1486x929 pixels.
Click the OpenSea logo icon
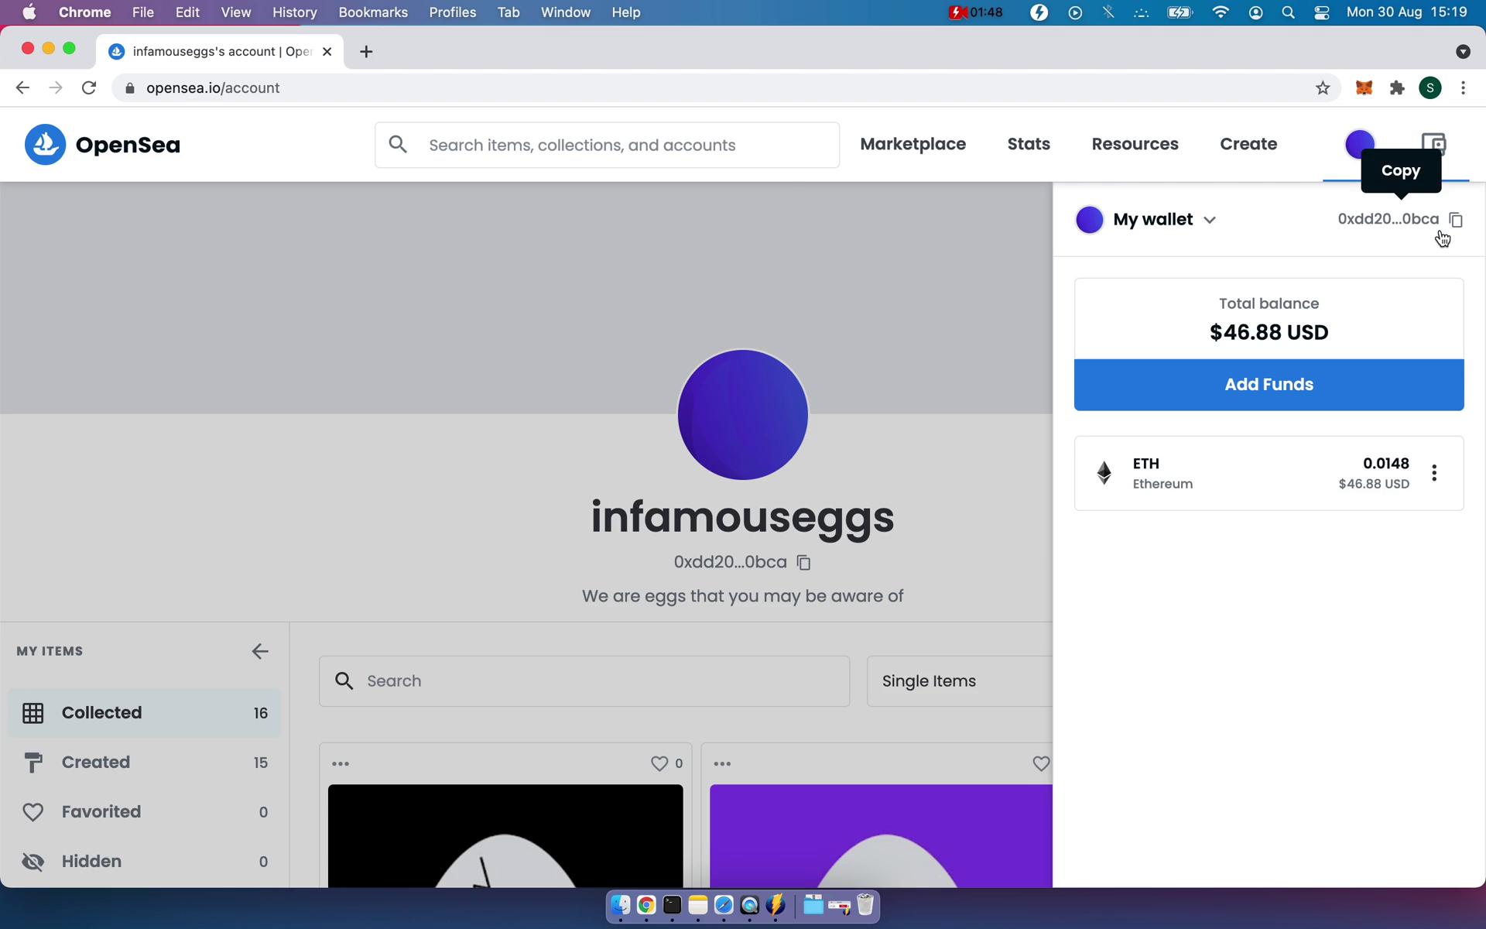pos(46,143)
